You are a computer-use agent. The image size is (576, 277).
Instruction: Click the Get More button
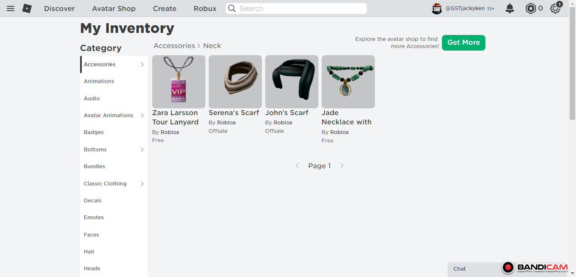click(x=463, y=43)
